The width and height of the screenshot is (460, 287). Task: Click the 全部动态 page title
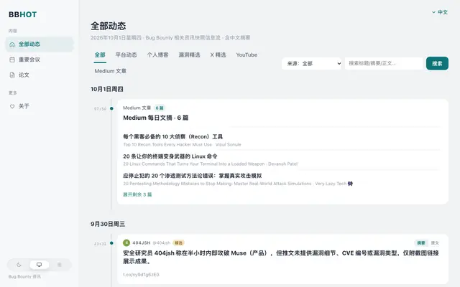[x=109, y=26]
